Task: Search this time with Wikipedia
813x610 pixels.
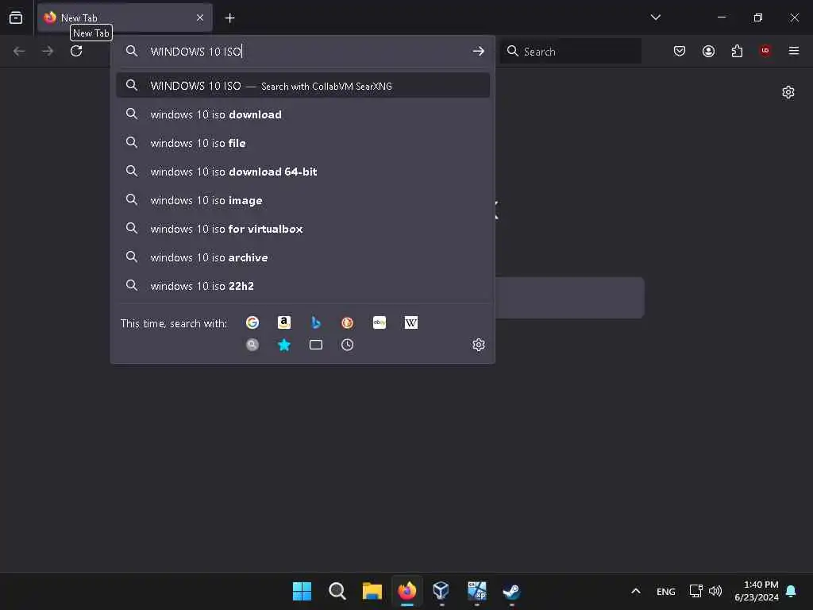Action: (x=410, y=322)
